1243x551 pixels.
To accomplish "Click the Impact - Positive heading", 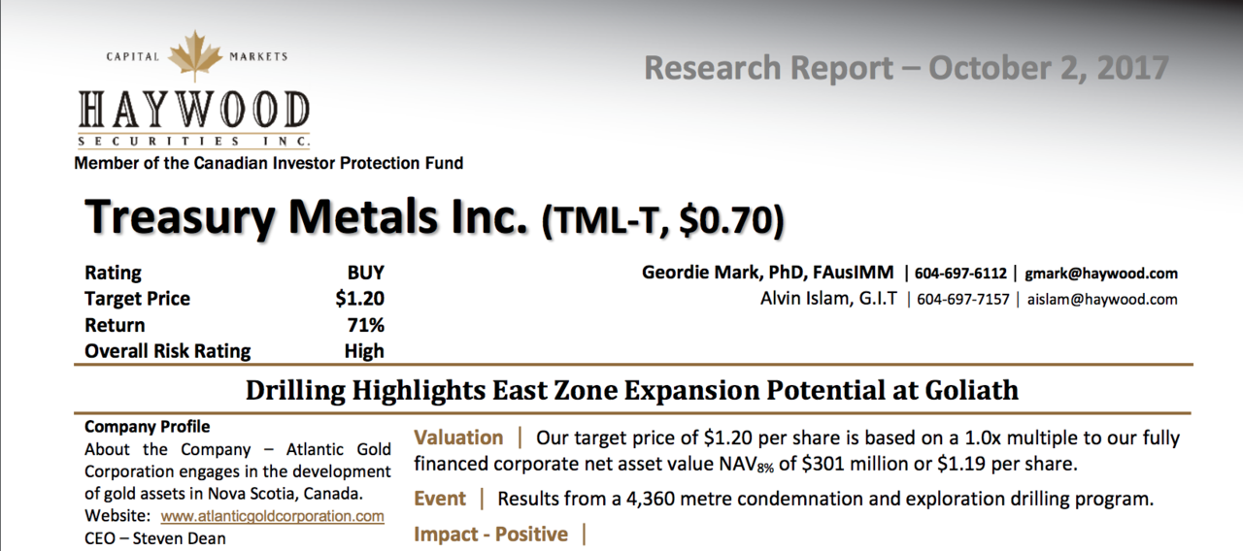I will tap(491, 535).
